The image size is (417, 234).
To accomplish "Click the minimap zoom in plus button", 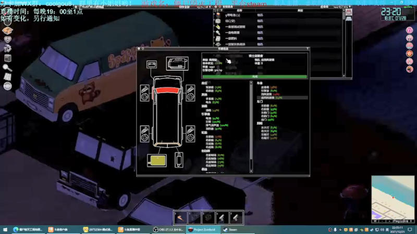I will pyautogui.click(x=389, y=221).
